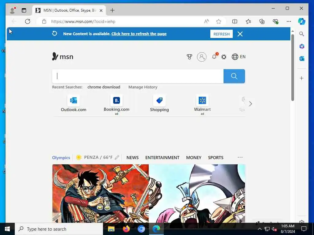Expand more categories ellipsis
This screenshot has height=235, width=314.
(240, 157)
